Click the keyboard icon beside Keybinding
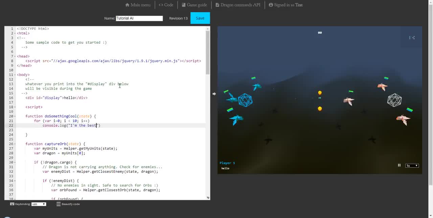The width and height of the screenshot is (433, 218). [12, 204]
